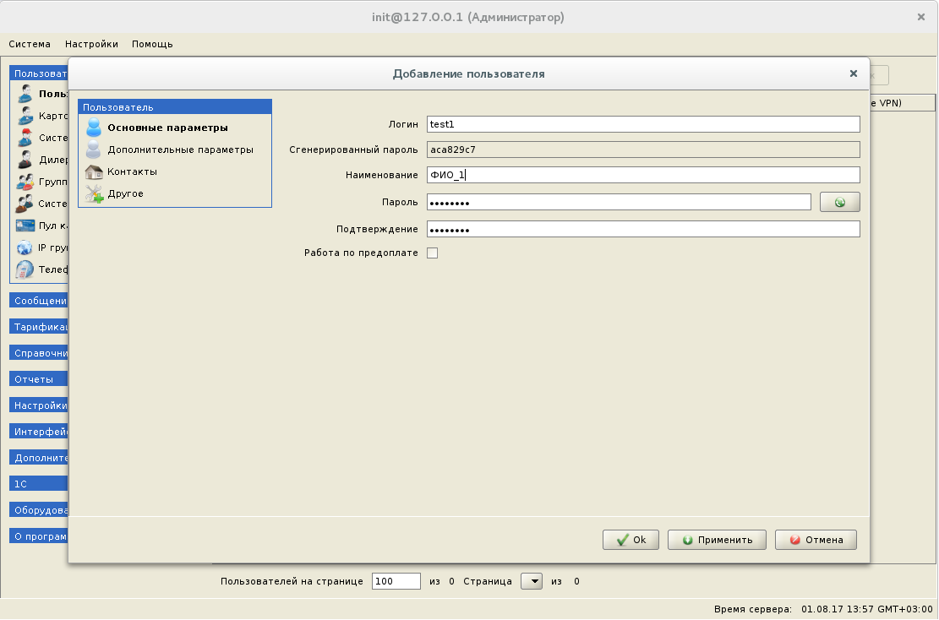Click the Другое tools icon

pyautogui.click(x=94, y=194)
